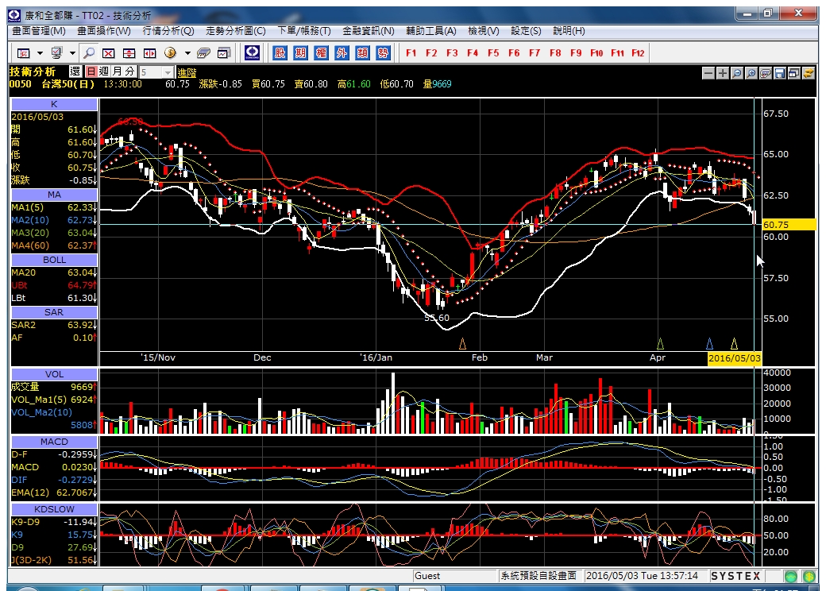The image size is (826, 591).
Task: Click the drawing tool icon in chart header
Action: point(766,73)
